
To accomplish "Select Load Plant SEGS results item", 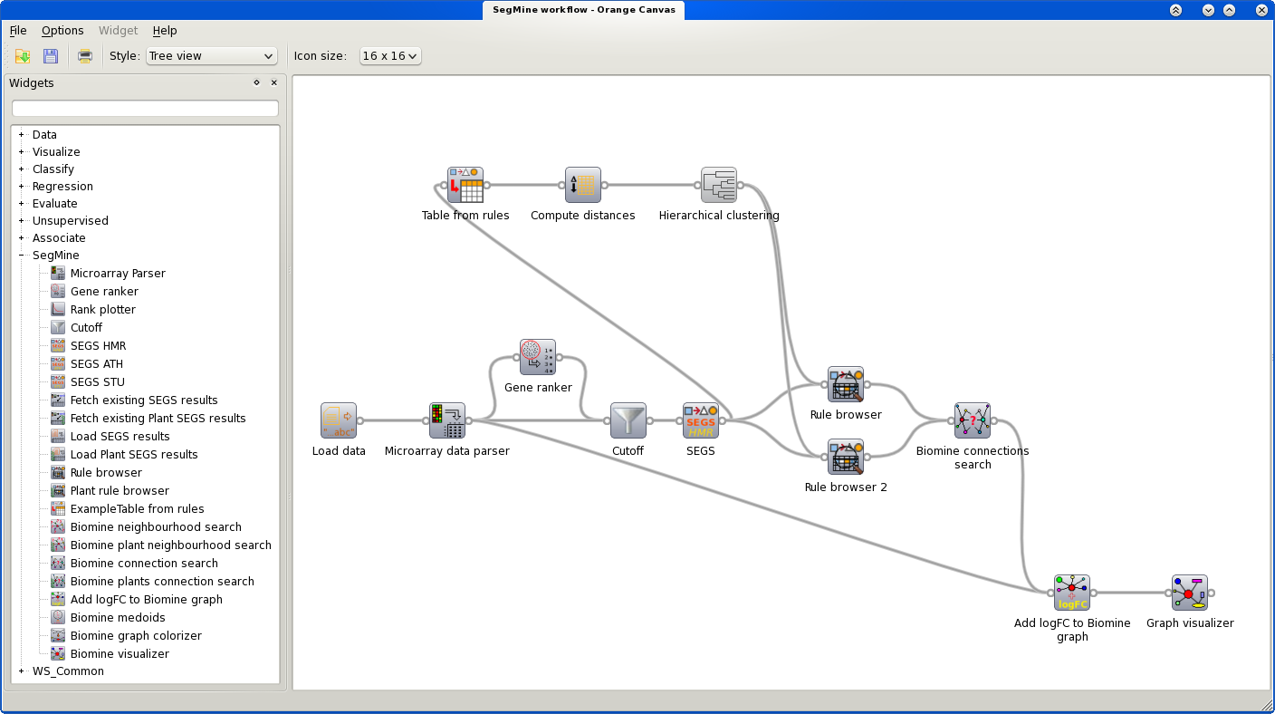I will coord(134,455).
